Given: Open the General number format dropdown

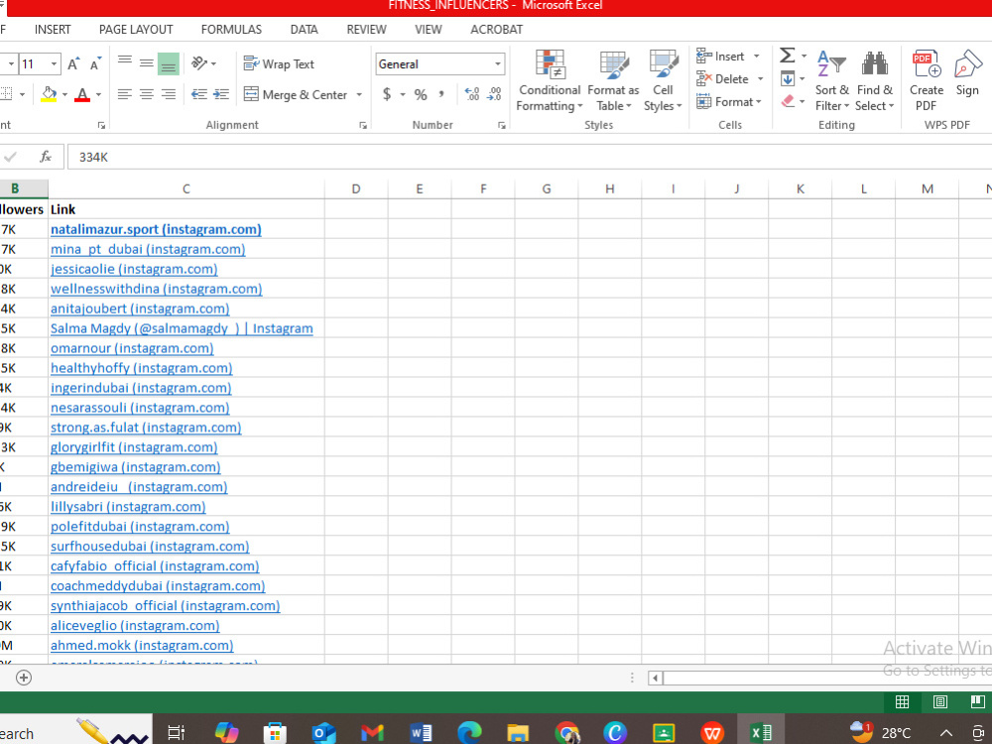Looking at the screenshot, I should click(498, 63).
